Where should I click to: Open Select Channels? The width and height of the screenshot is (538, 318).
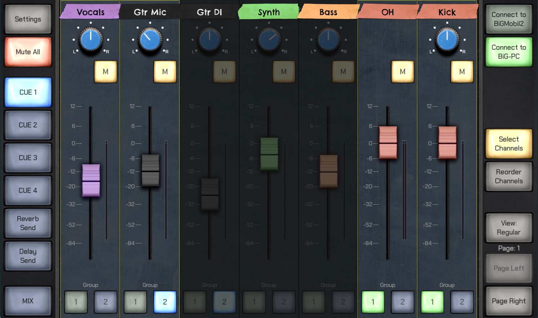(x=508, y=144)
